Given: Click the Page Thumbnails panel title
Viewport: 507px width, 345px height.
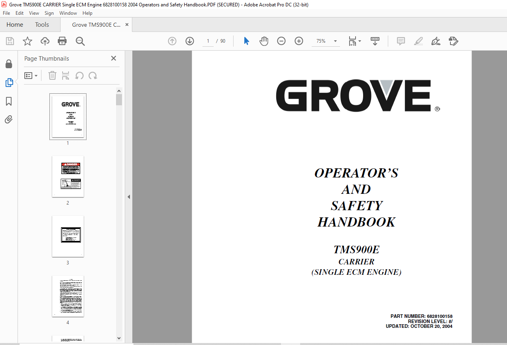Looking at the screenshot, I should click(x=47, y=59).
